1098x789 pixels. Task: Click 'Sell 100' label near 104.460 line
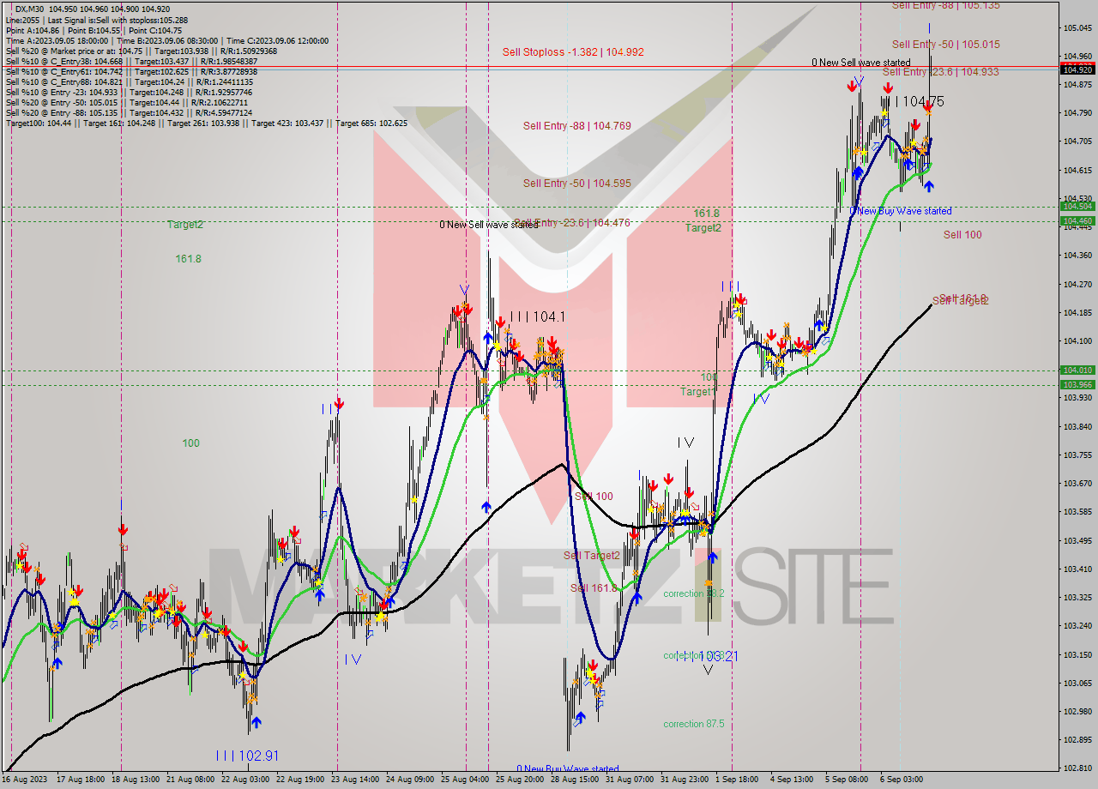(x=962, y=234)
